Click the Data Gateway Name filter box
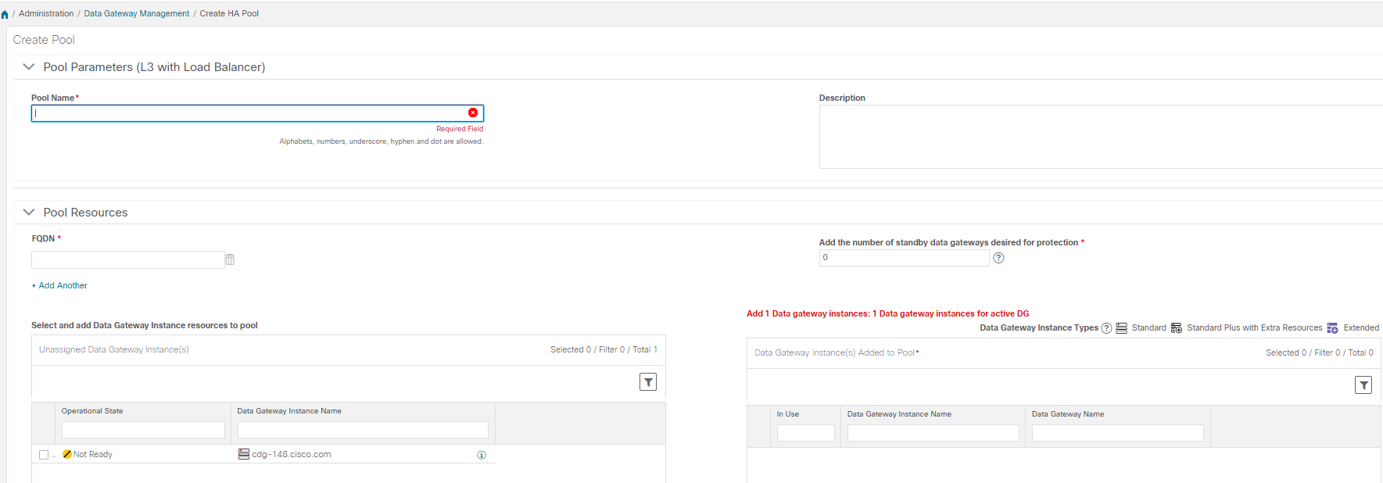The image size is (1383, 483). click(x=1117, y=433)
